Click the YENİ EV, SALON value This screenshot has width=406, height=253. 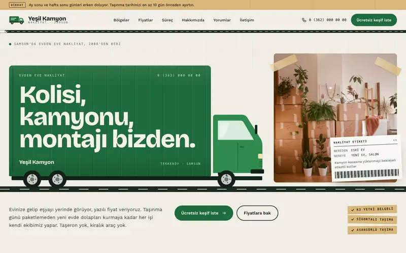pos(365,155)
